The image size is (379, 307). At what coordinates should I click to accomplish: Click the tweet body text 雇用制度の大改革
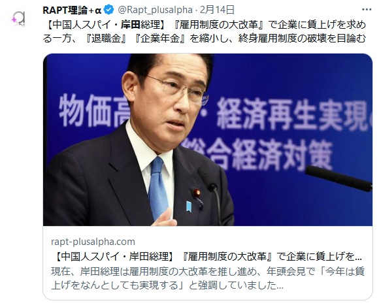tap(218, 25)
